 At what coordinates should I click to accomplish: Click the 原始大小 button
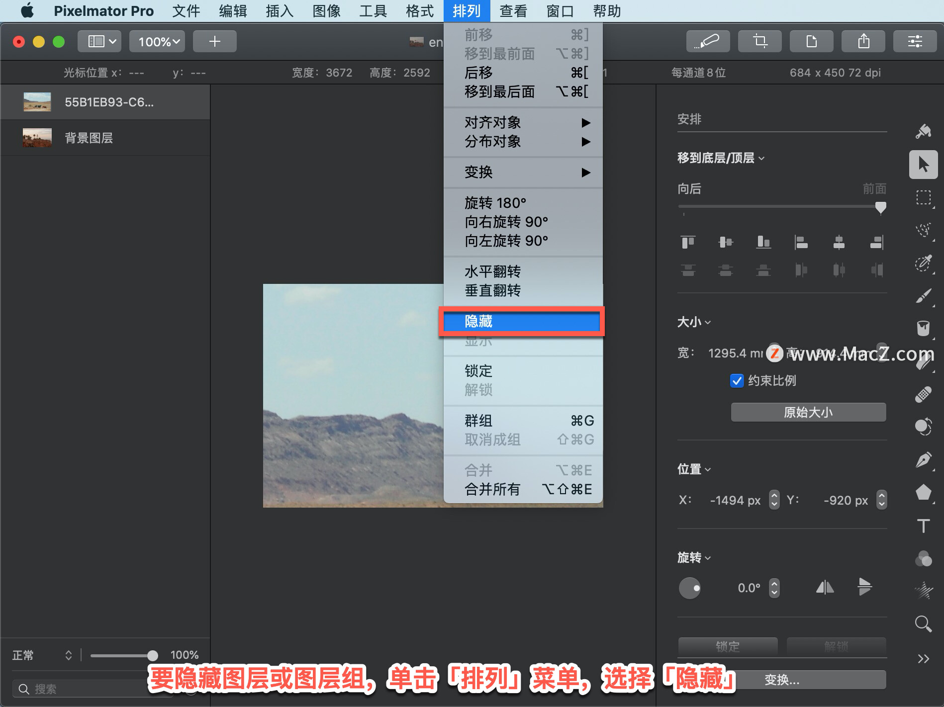808,412
